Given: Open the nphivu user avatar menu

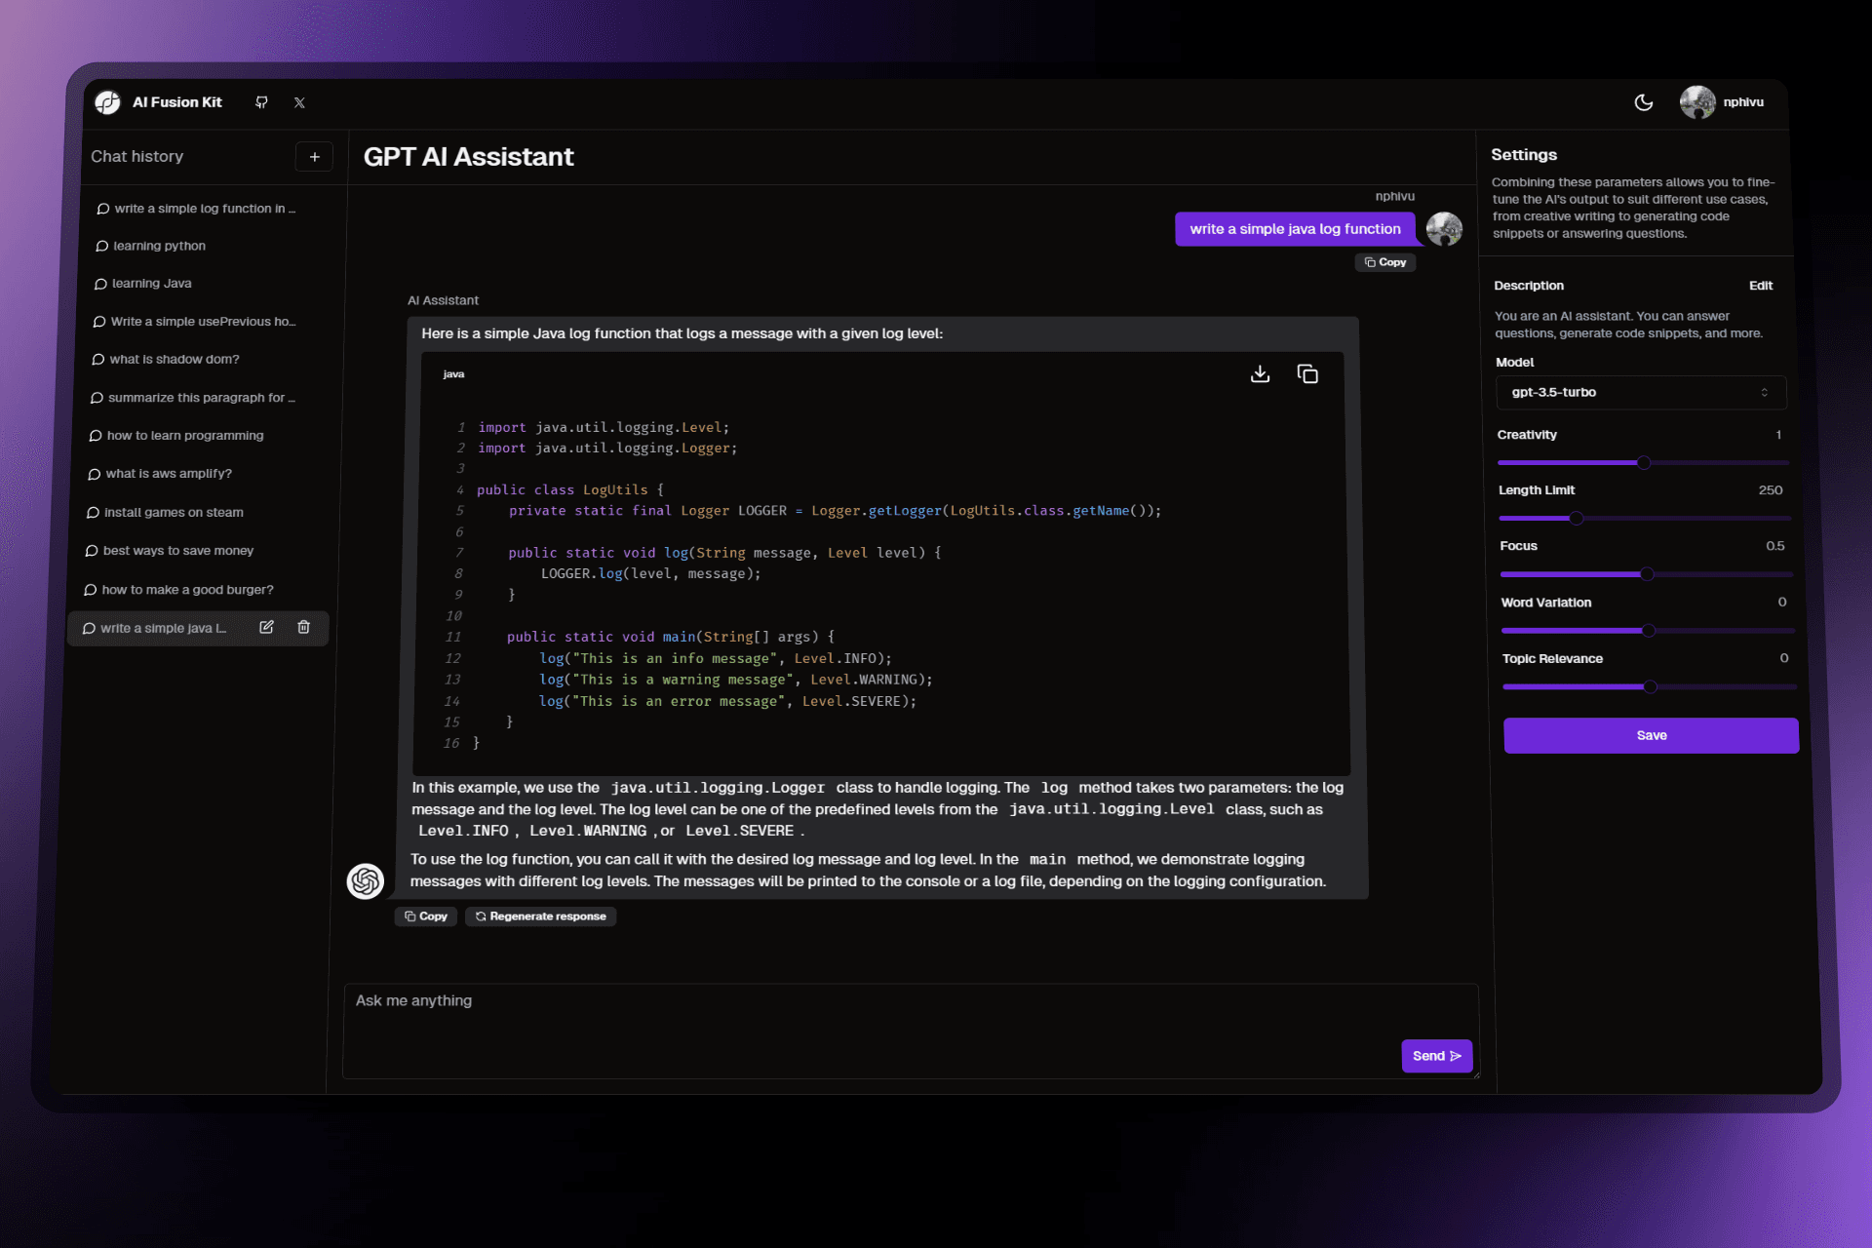Looking at the screenshot, I should click(x=1697, y=102).
